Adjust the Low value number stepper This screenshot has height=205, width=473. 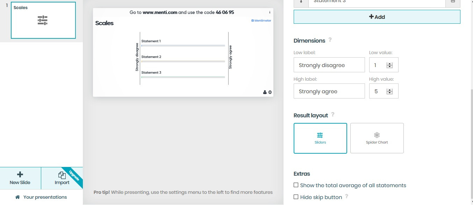coord(390,65)
